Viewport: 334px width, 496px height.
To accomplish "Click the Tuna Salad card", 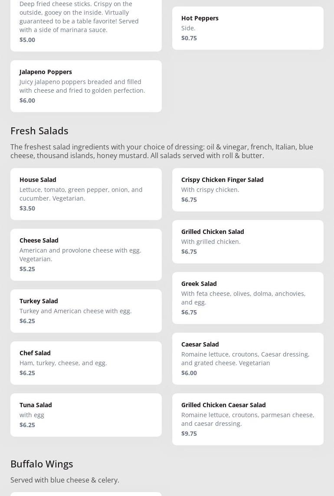I will click(x=86, y=415).
